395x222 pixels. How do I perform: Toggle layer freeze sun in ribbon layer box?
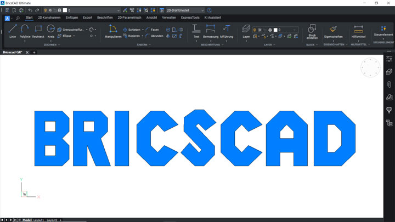point(259,30)
